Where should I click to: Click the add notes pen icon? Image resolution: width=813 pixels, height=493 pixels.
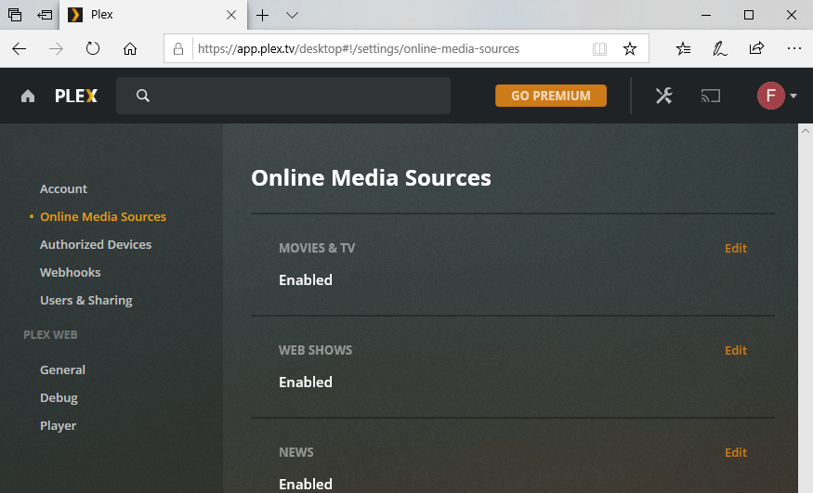click(x=720, y=48)
